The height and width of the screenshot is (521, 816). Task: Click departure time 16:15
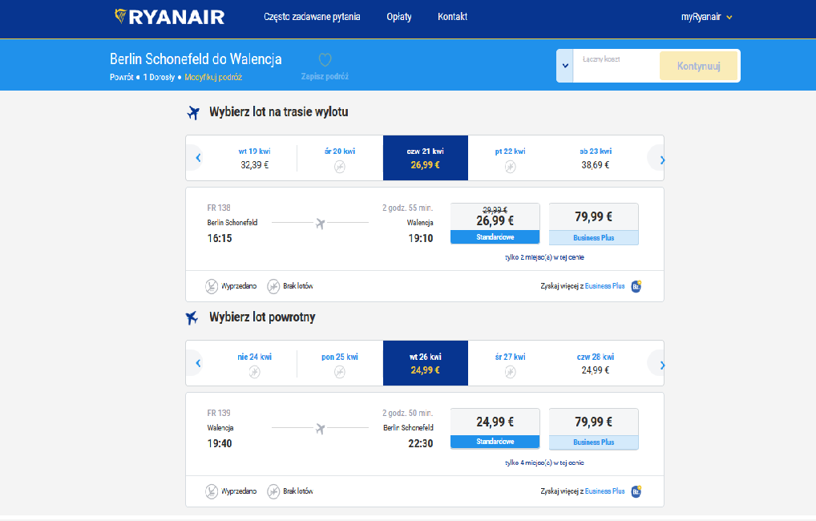coord(220,238)
